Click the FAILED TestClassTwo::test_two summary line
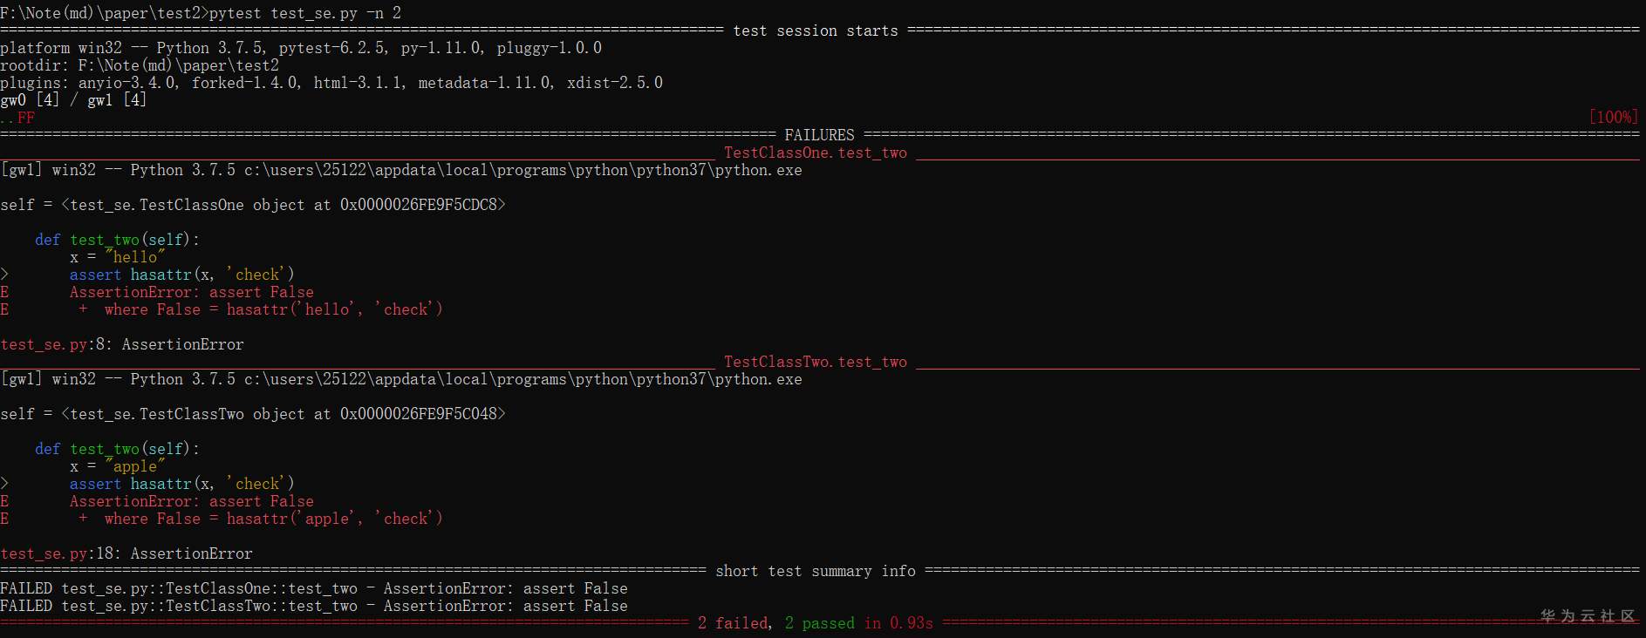Screen dimensions: 1646x638 coord(314,606)
